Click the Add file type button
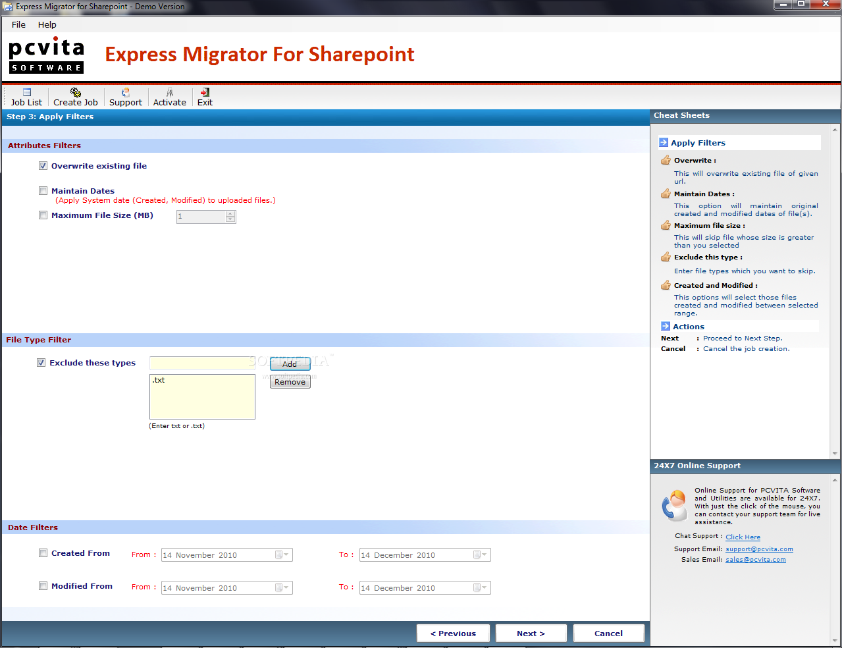 tap(290, 364)
